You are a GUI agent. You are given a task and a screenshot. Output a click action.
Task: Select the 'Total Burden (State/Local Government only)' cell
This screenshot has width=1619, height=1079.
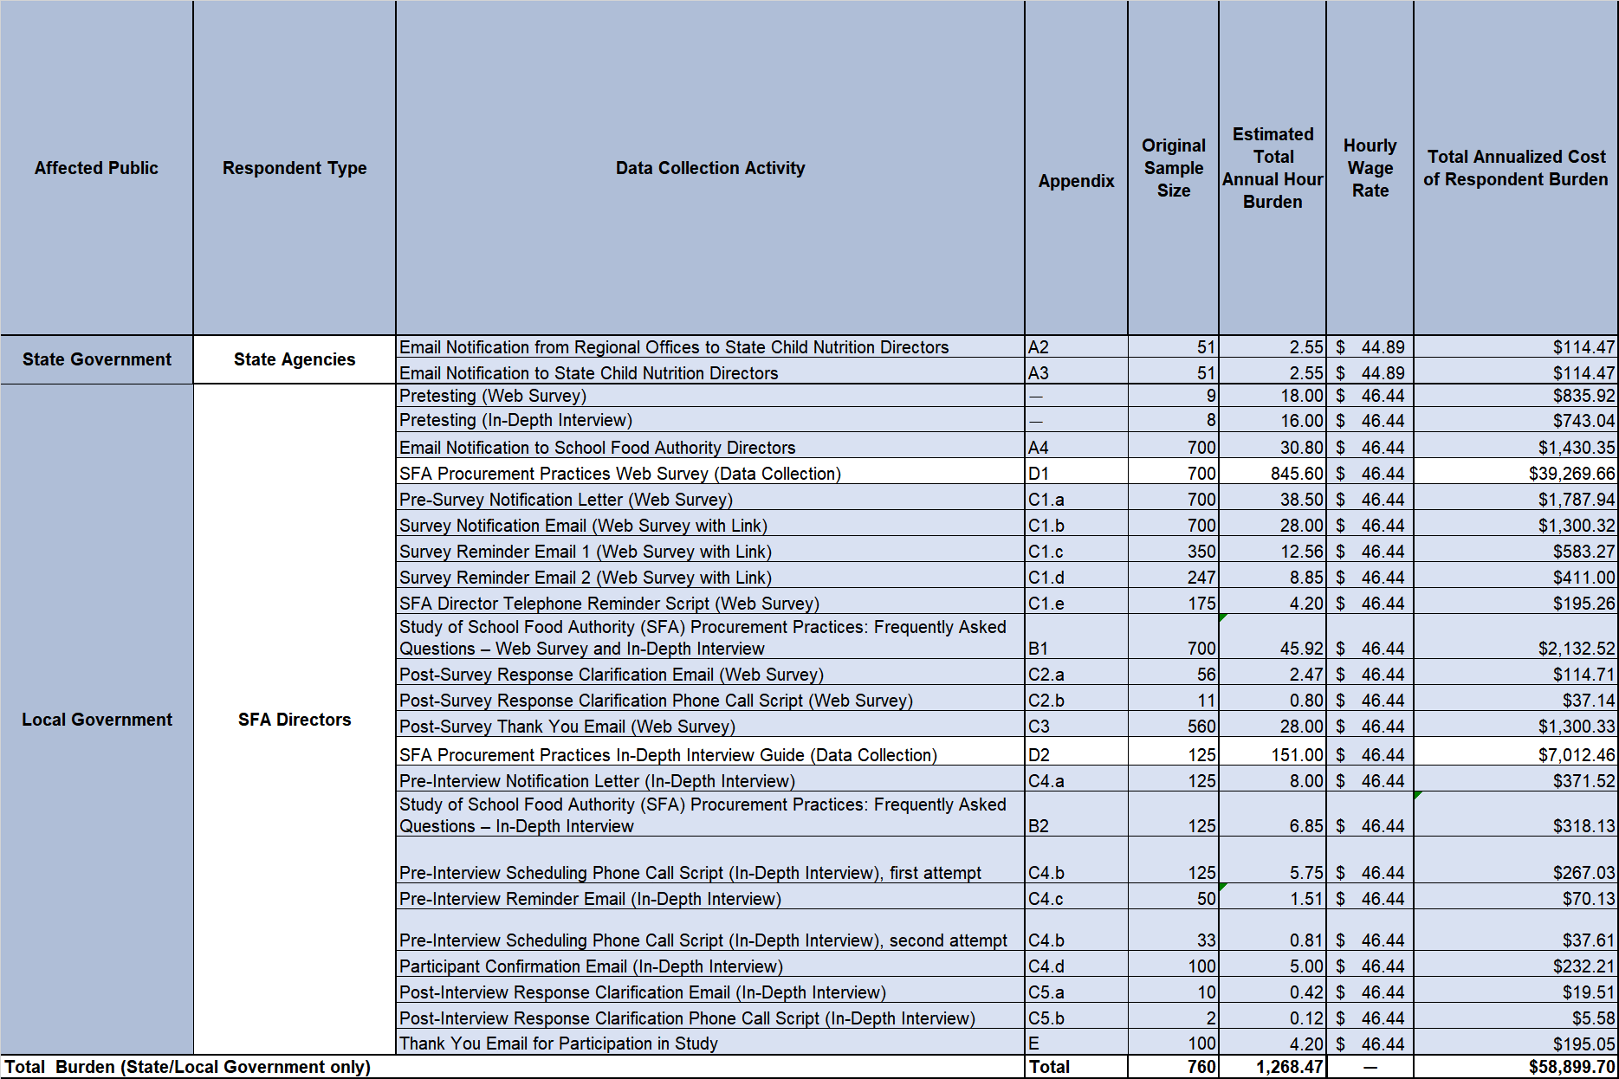pos(512,1067)
